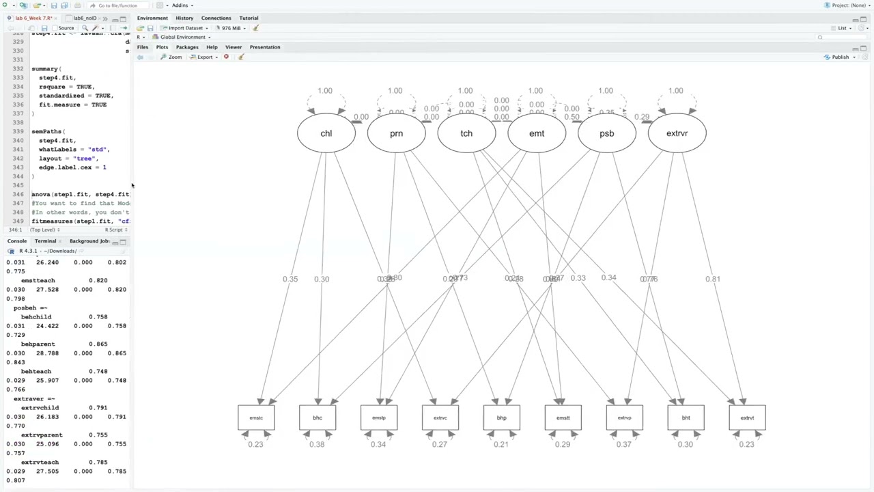
Task: Click the Find/Replace magnifier icon in editor
Action: coord(85,28)
